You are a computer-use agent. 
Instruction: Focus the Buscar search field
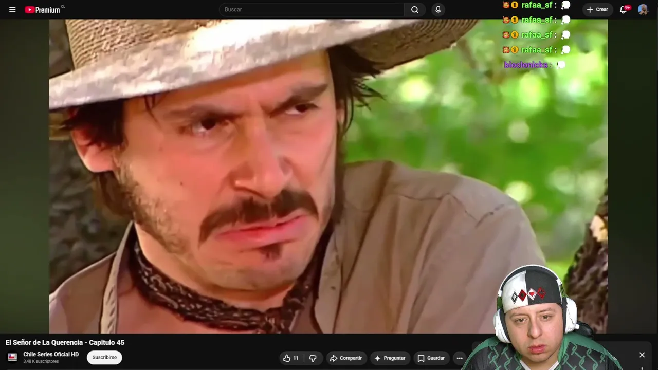pyautogui.click(x=312, y=10)
